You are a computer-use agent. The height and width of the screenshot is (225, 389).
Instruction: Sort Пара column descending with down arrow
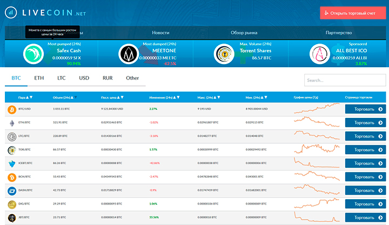tap(31, 97)
